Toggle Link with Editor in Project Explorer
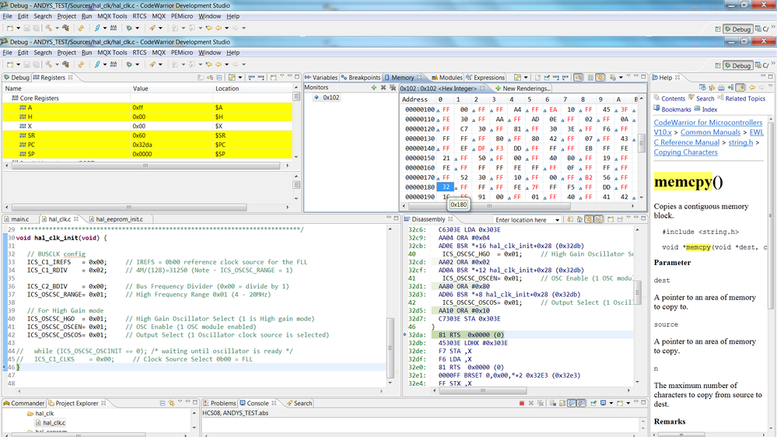Viewport: 777px width, 437px height. click(x=171, y=404)
